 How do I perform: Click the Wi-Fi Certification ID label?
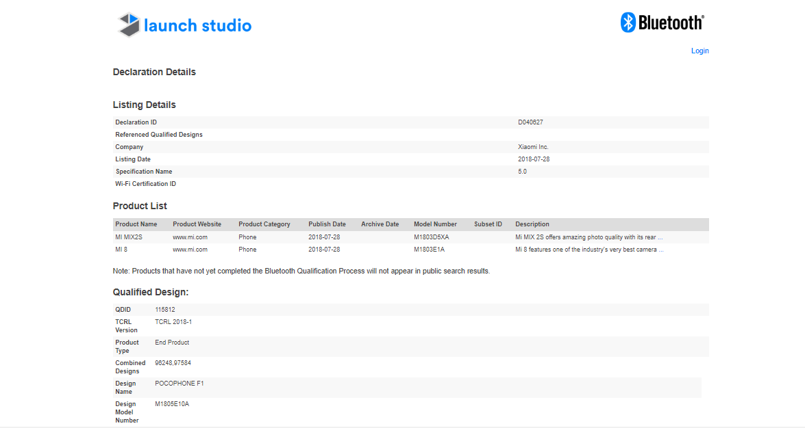(x=145, y=184)
